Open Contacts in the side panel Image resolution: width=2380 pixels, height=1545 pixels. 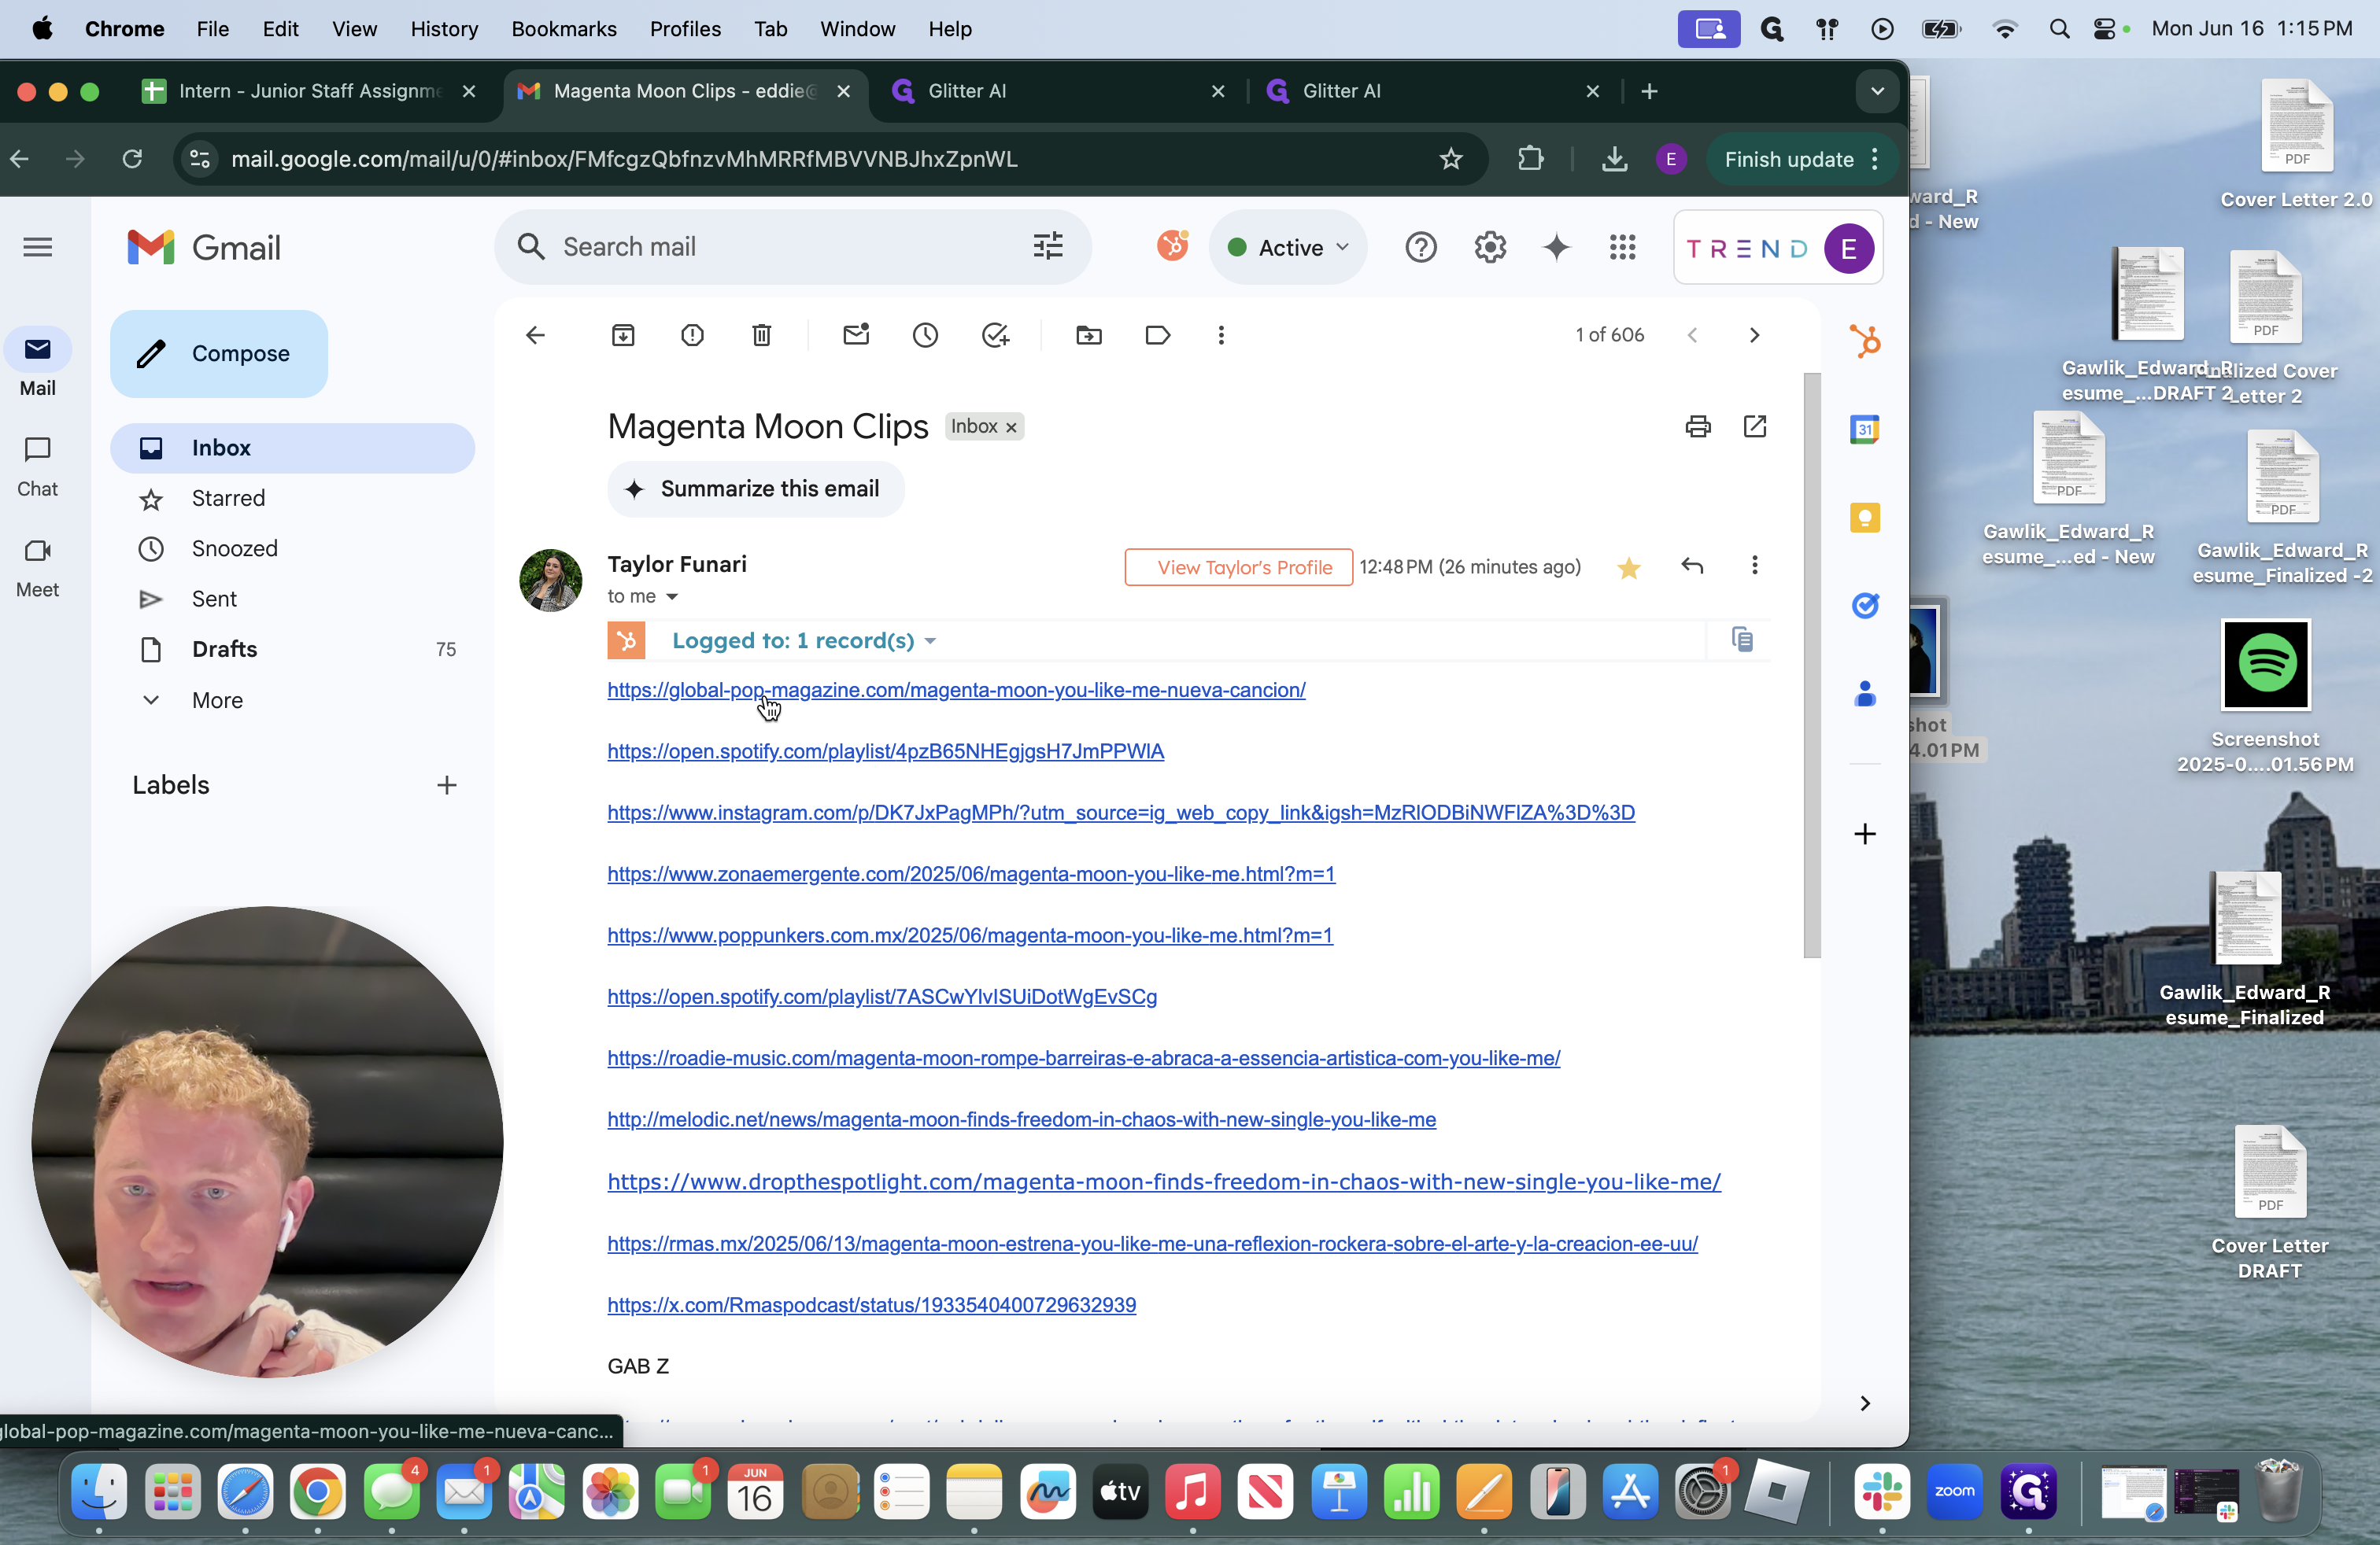click(x=1865, y=694)
